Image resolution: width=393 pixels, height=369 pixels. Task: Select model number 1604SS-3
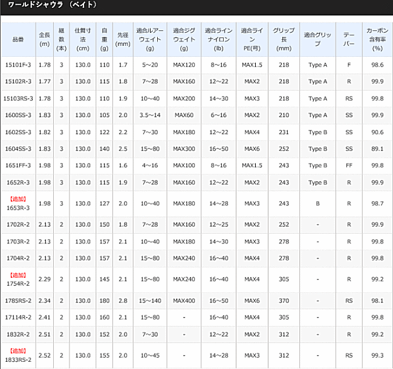tap(18, 149)
